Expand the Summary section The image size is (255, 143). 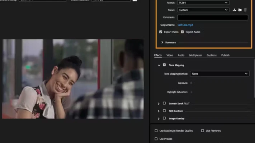[x=162, y=42]
